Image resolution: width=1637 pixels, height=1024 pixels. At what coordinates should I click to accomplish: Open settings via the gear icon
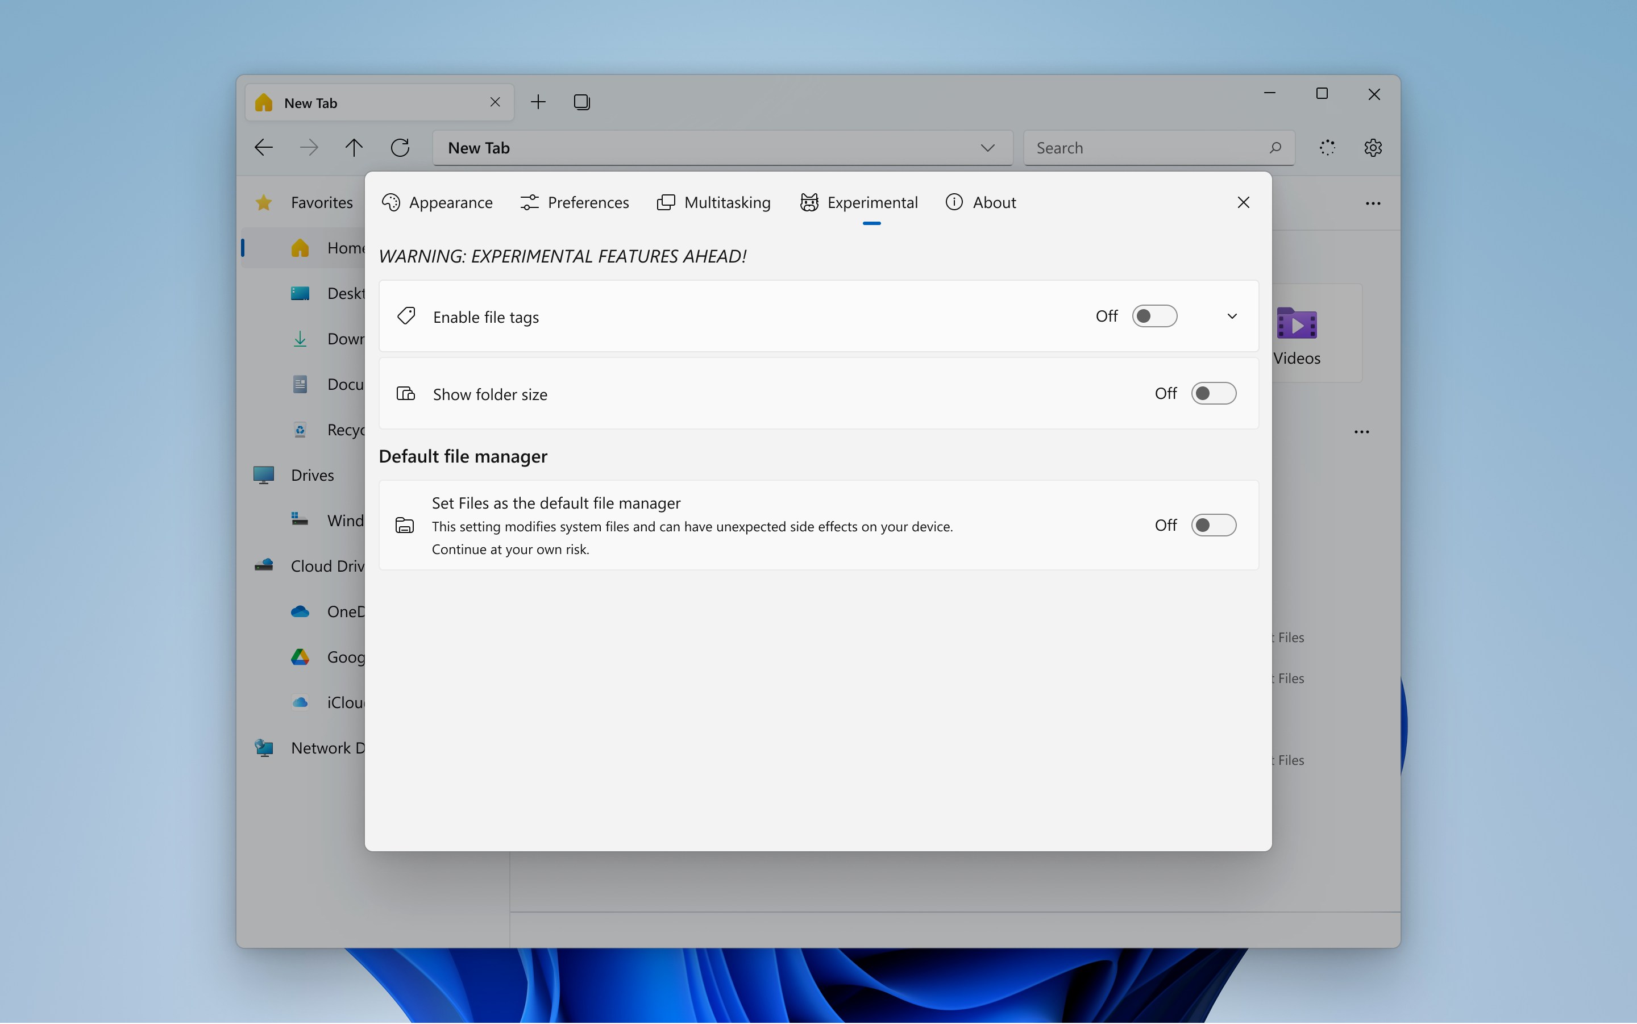(1373, 147)
